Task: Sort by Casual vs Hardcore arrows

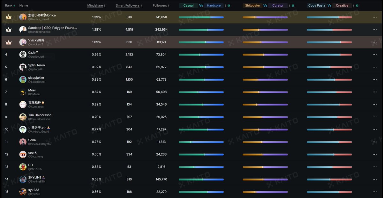Action: tap(225, 6)
